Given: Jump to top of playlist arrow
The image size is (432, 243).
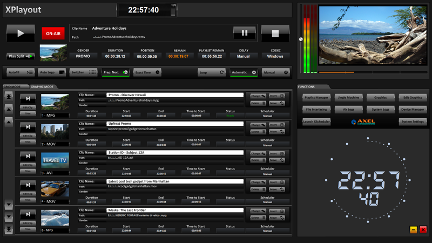Looking at the screenshot, I should coord(9,96).
